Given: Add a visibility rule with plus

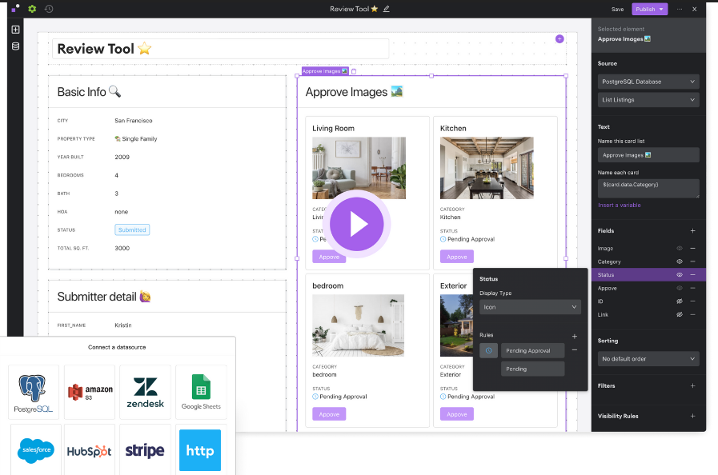Looking at the screenshot, I should (x=693, y=416).
